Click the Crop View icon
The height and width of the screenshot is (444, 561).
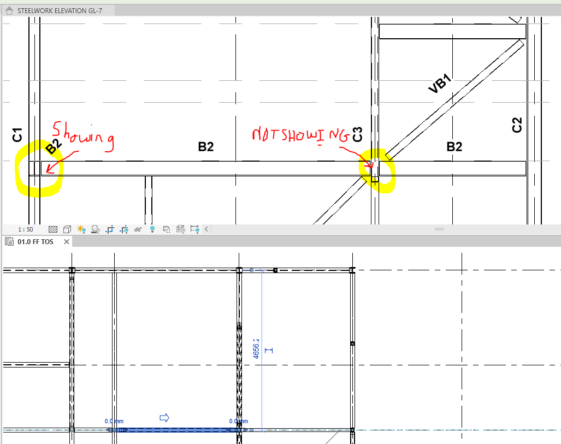(110, 229)
